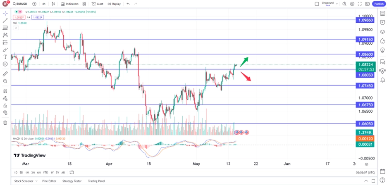Select the trend line drawing tool
The image size is (387, 185).
(5, 21)
